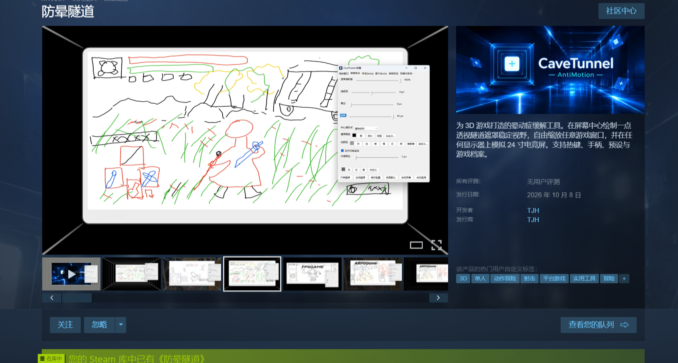Open the 平台游戏 tag
Viewport: 678px width, 363px height.
click(x=554, y=279)
